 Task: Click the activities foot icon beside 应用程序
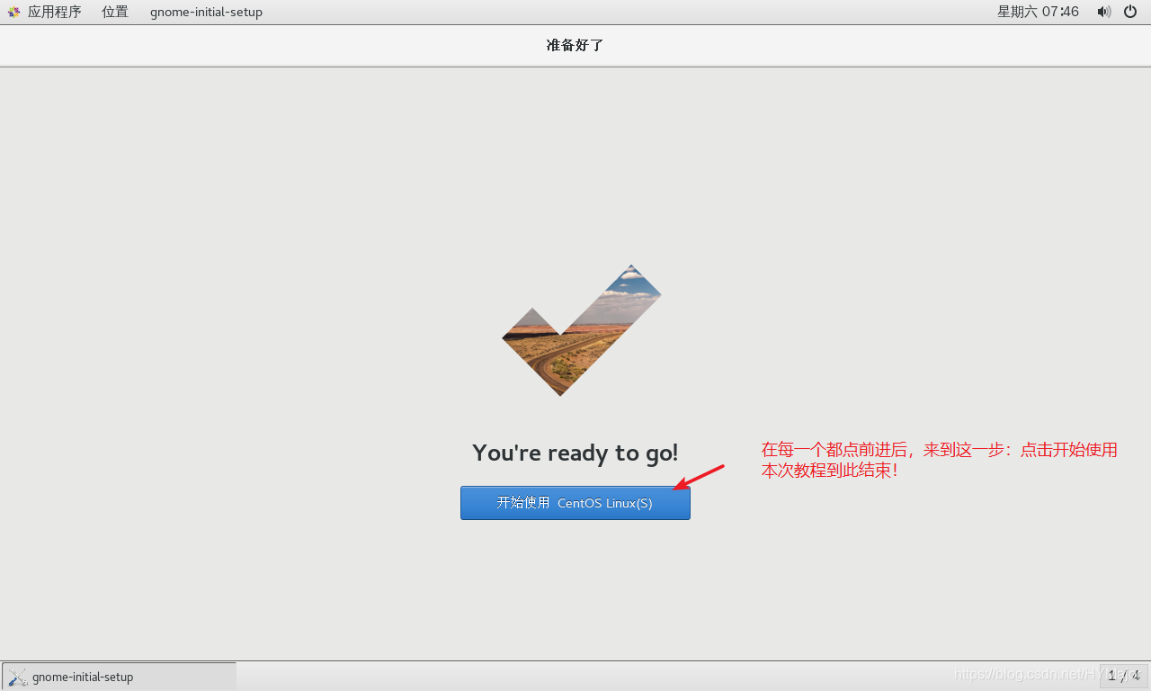pyautogui.click(x=13, y=12)
